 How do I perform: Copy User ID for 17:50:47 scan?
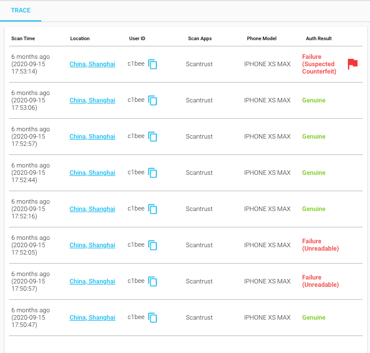[152, 318]
